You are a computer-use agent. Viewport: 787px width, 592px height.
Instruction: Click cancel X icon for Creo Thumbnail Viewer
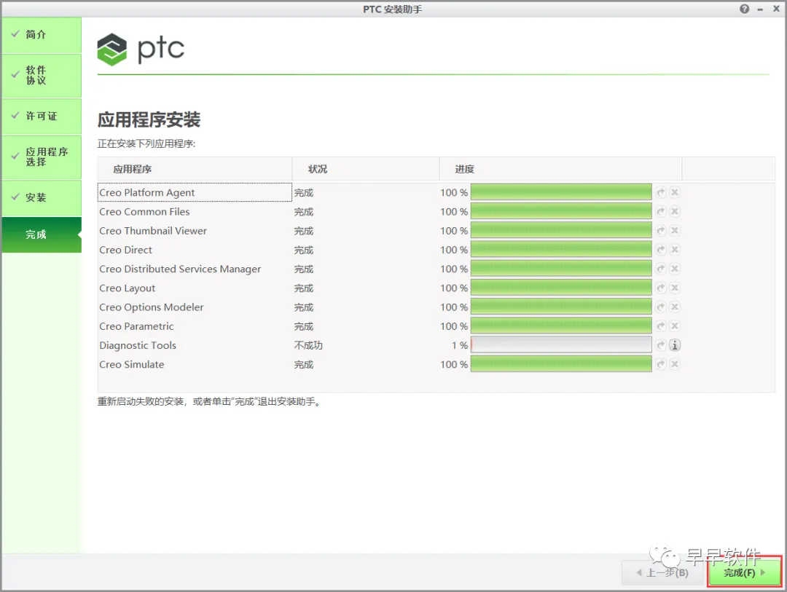point(675,230)
